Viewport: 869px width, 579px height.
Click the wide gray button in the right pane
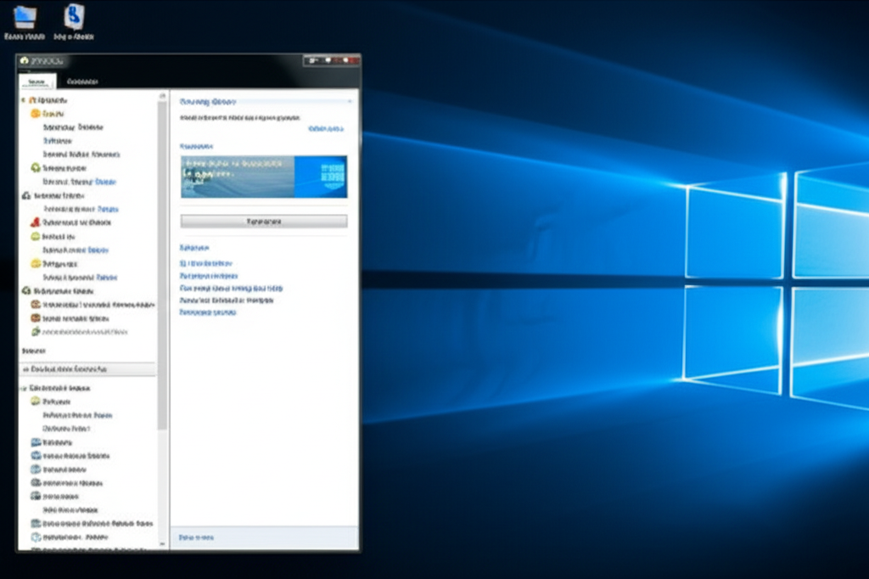(264, 222)
